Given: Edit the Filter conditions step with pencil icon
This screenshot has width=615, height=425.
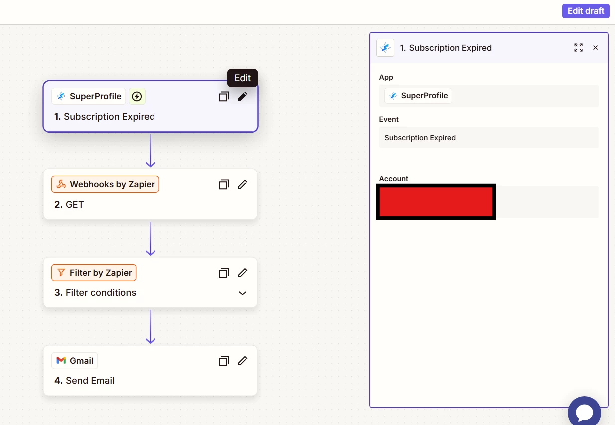Looking at the screenshot, I should tap(242, 273).
